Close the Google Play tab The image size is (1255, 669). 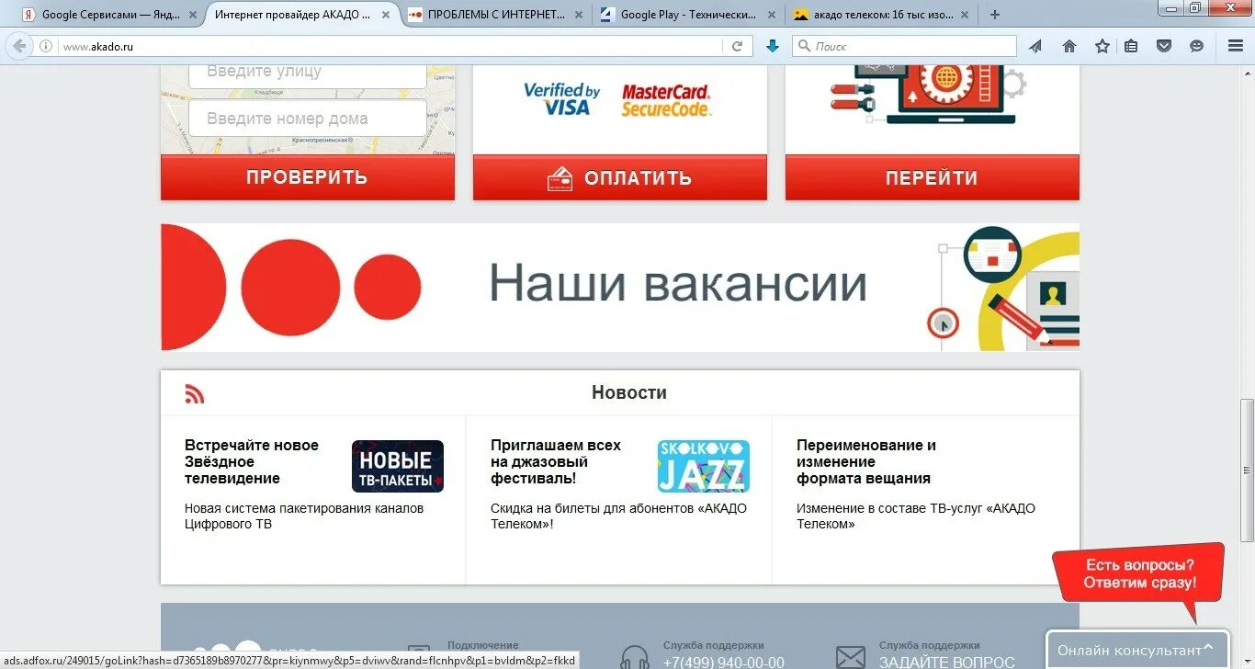[772, 15]
